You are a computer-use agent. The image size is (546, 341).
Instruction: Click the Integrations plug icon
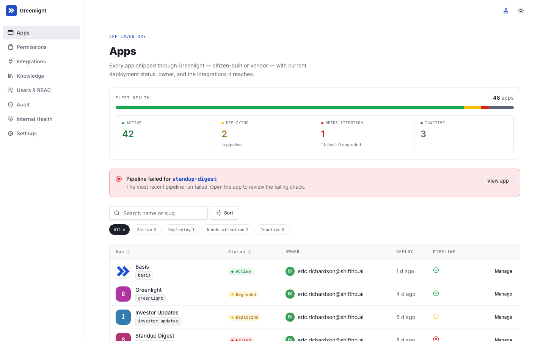11,61
